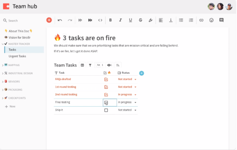
Task: Uncheck fire box for 2nd round testing
Action: click(106, 95)
